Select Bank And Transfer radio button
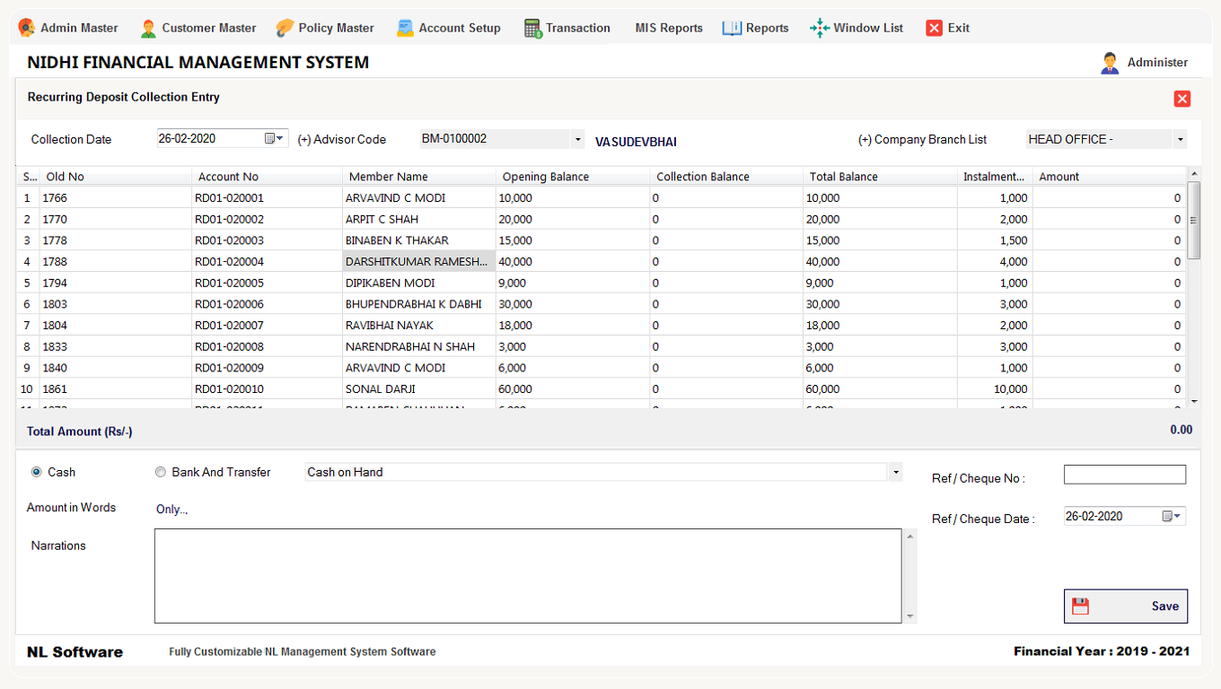 (161, 472)
